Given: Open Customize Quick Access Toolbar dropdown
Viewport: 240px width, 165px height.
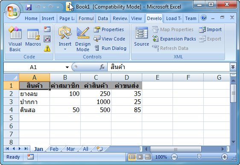Looking at the screenshot, I should 69,7.
